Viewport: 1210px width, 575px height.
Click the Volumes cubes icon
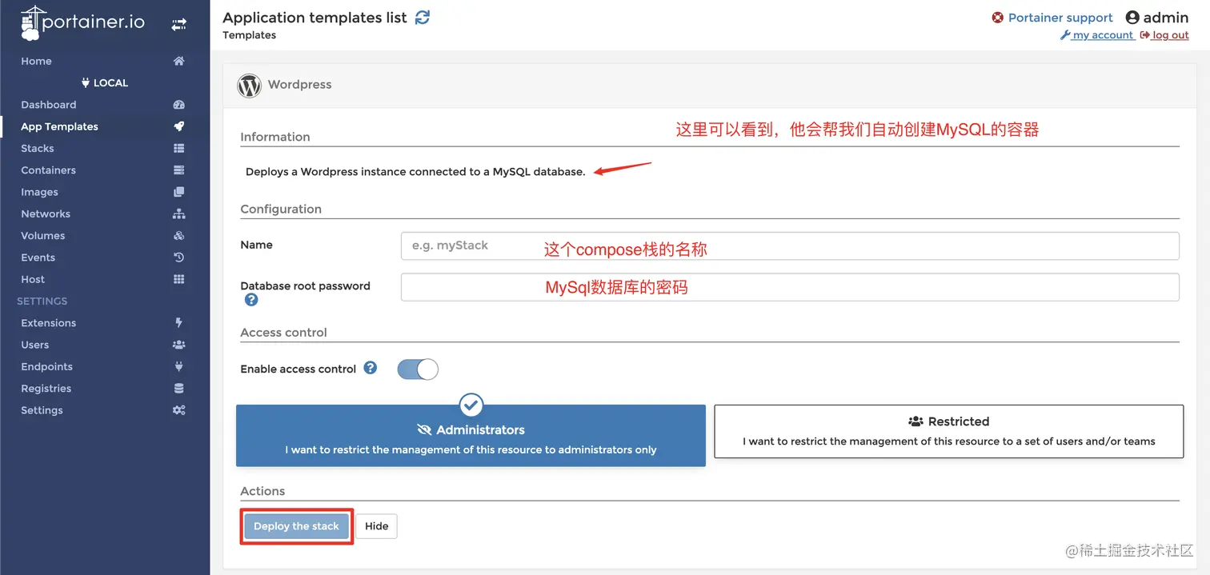[x=179, y=236]
